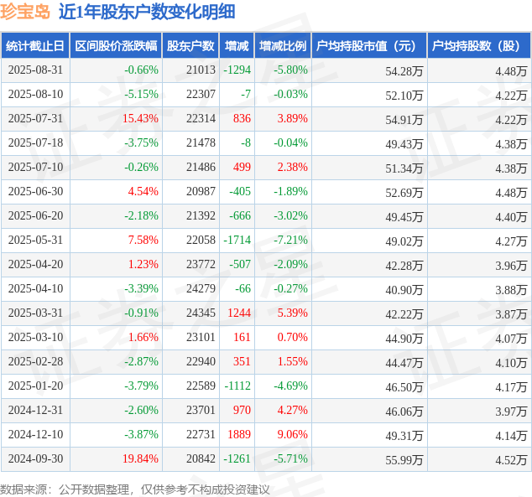The image size is (532, 497).
Task: Click the date cell 2024-09-30
Action: tap(35, 458)
